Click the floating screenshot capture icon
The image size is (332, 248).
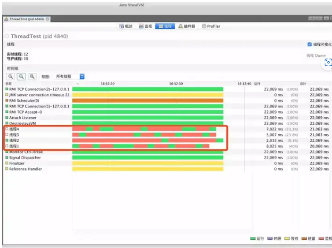pyautogui.click(x=328, y=63)
